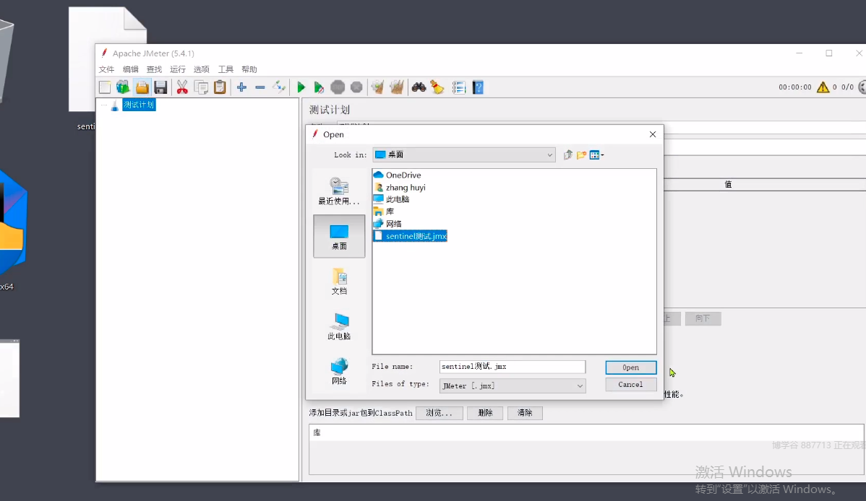Click the 删除 button
The height and width of the screenshot is (501, 866).
[485, 413]
